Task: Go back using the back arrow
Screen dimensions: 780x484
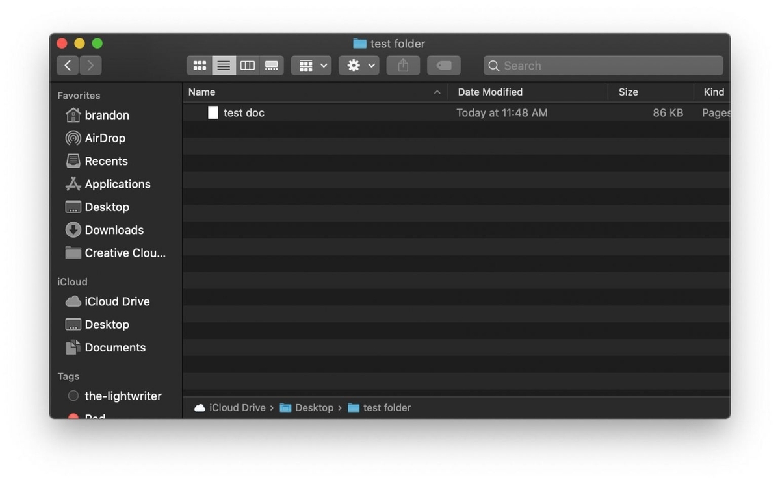Action: [x=68, y=65]
